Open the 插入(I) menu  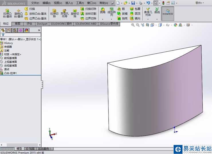pos(69,3)
